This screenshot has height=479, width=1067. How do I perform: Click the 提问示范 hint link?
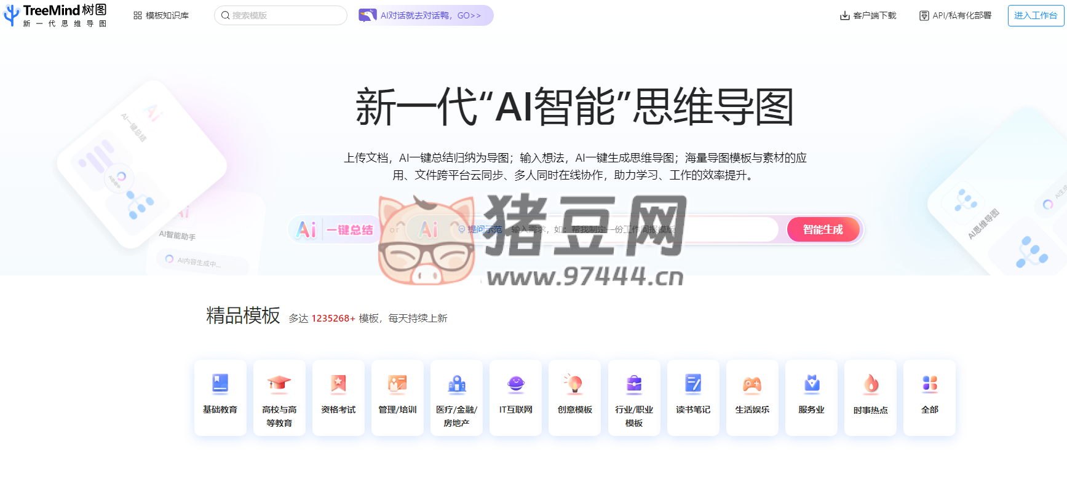[x=480, y=229]
